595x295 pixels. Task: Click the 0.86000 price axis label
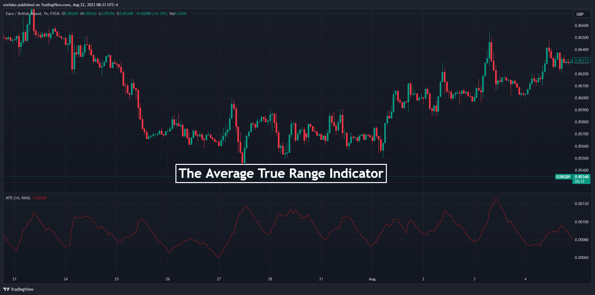pyautogui.click(x=581, y=98)
